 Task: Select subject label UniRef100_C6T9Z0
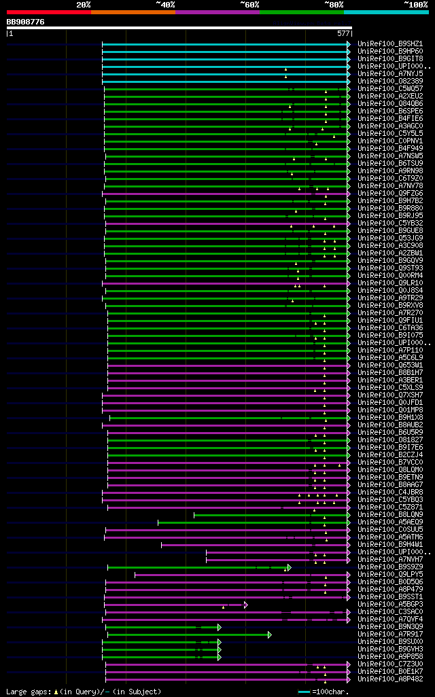[x=390, y=179]
